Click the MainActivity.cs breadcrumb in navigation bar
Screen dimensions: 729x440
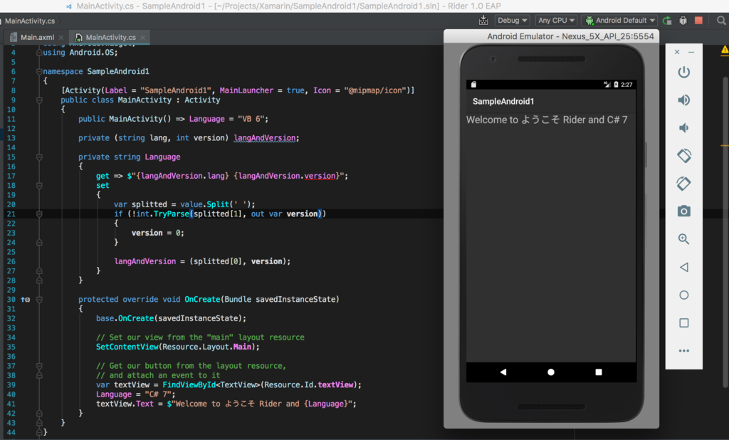pyautogui.click(x=30, y=21)
